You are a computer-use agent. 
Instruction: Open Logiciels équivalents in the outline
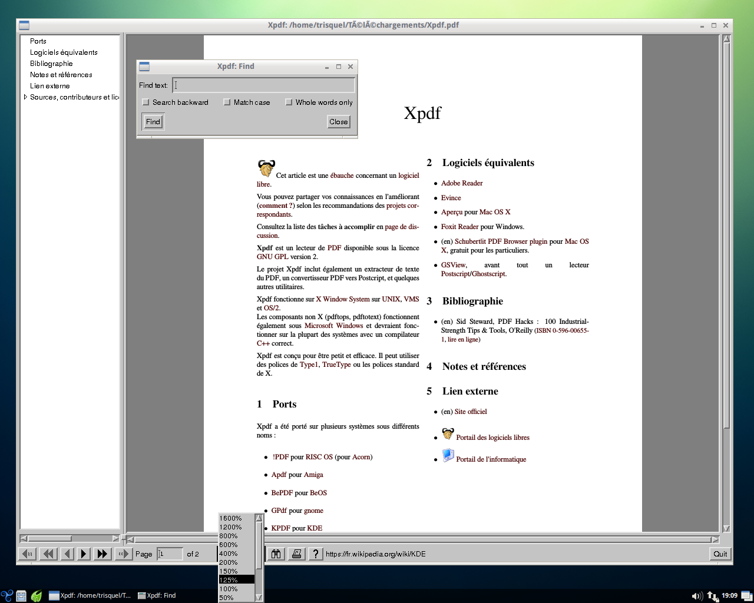(x=64, y=52)
